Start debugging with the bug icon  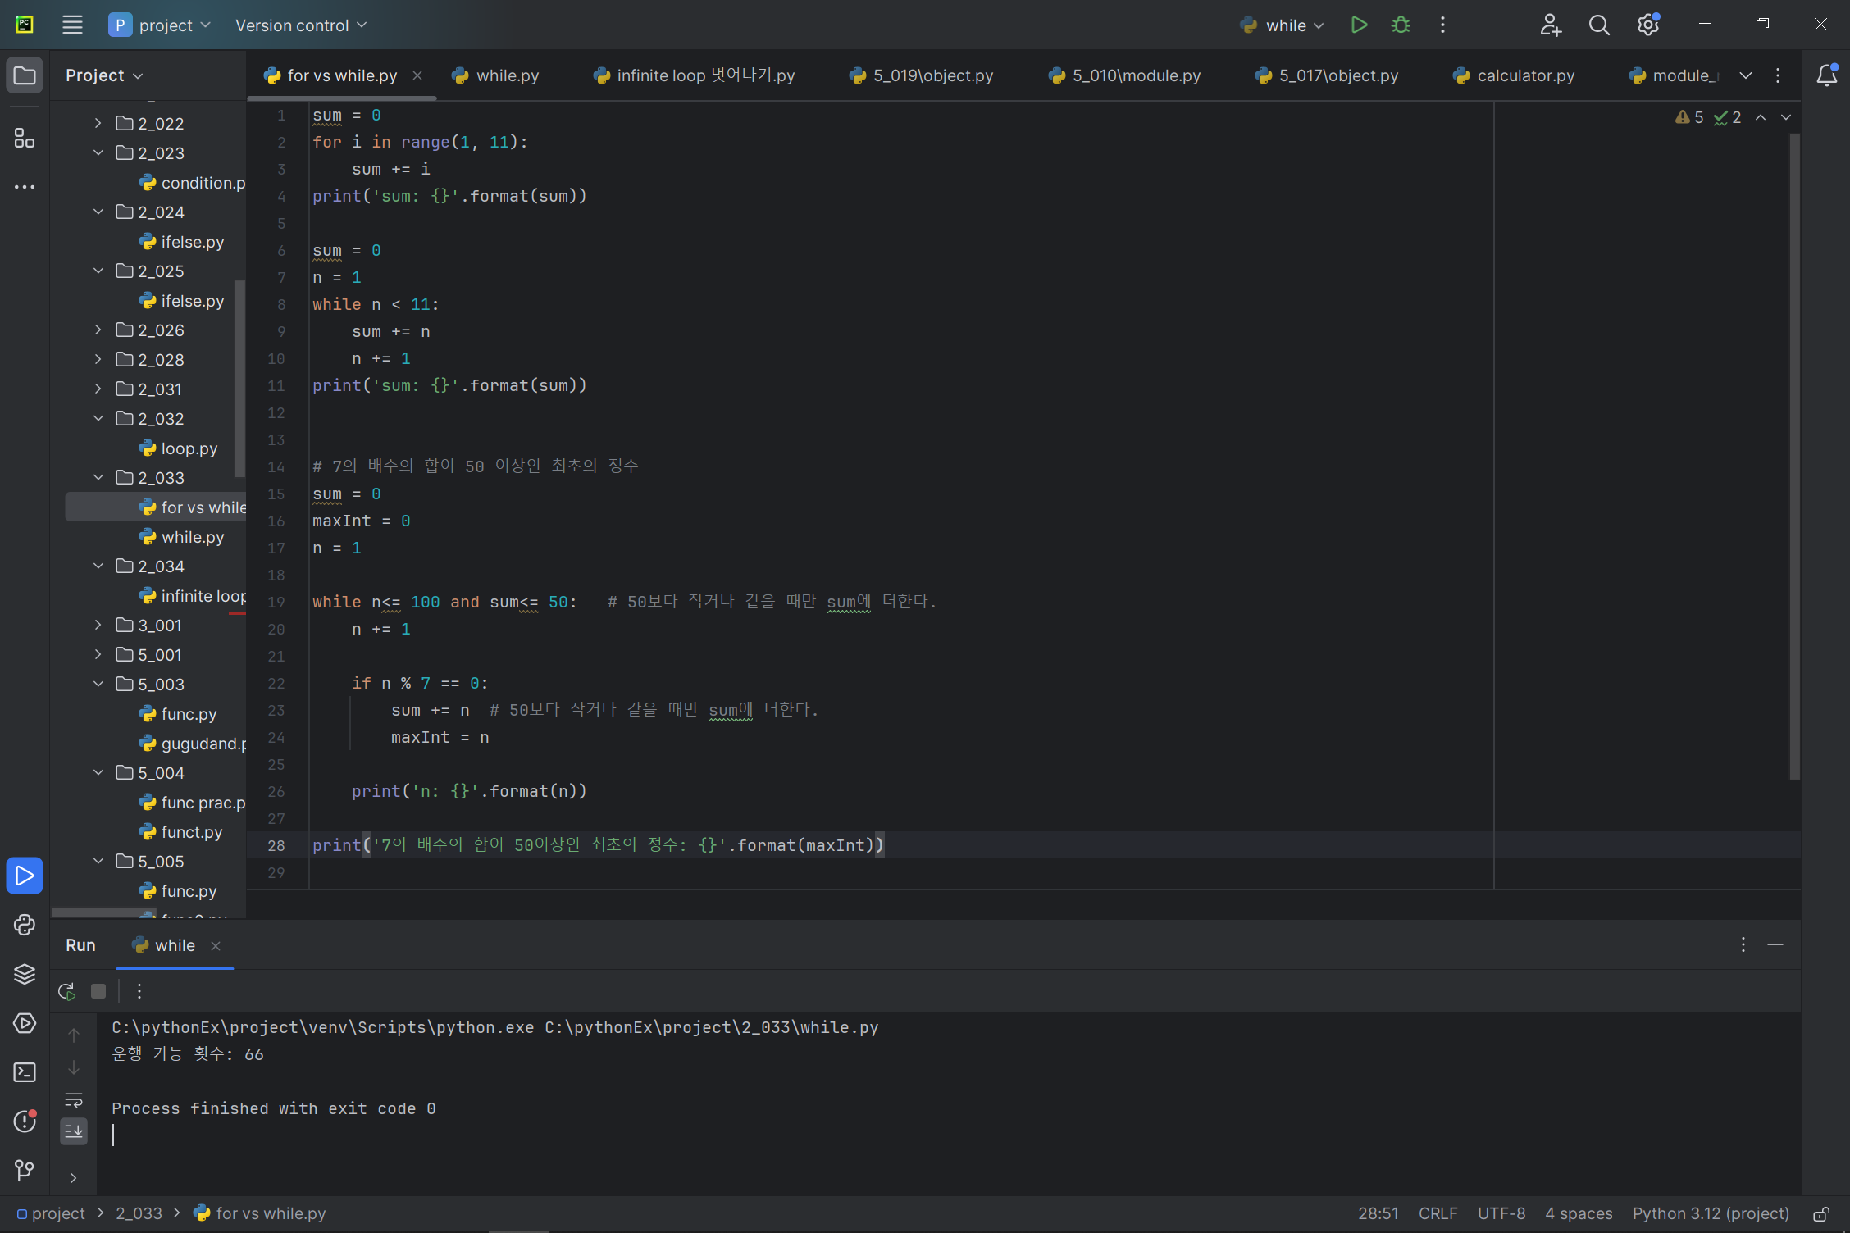[x=1401, y=25]
